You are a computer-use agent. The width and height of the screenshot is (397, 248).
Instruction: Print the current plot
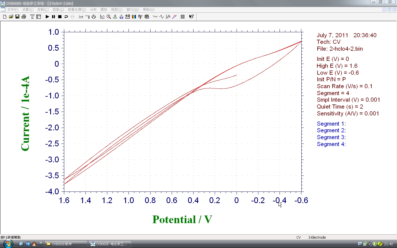(x=24, y=17)
